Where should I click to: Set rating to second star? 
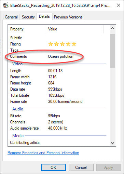click(x=56, y=44)
